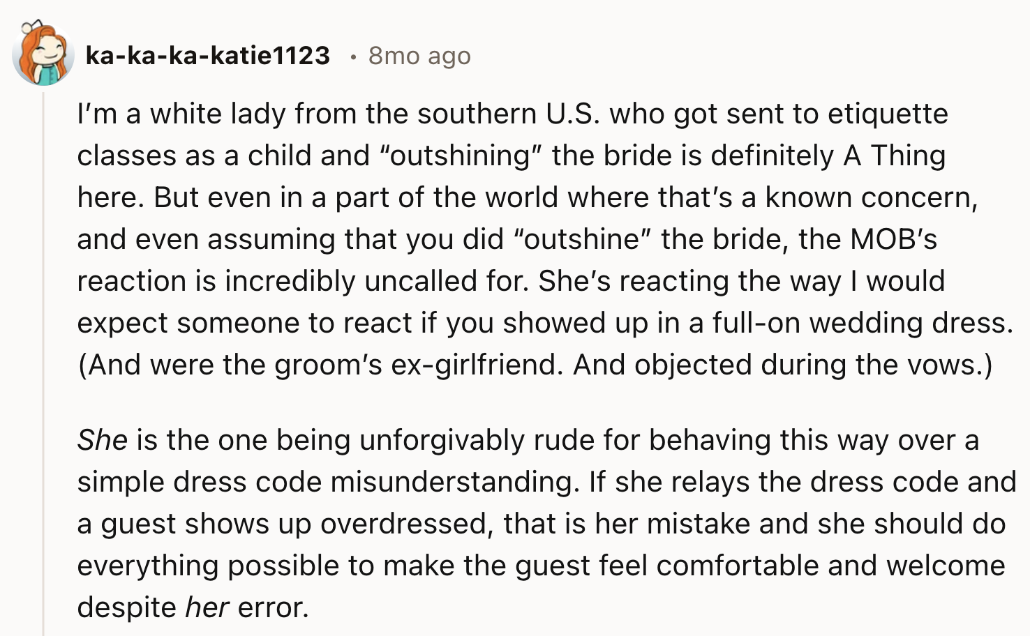Click the word 'error.' ending the comment

point(274,607)
